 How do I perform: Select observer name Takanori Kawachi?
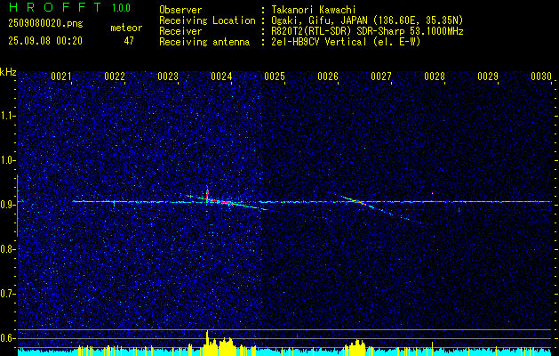tap(314, 10)
